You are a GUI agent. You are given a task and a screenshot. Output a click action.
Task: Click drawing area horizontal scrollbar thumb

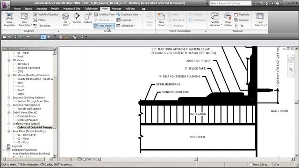pos(196,159)
